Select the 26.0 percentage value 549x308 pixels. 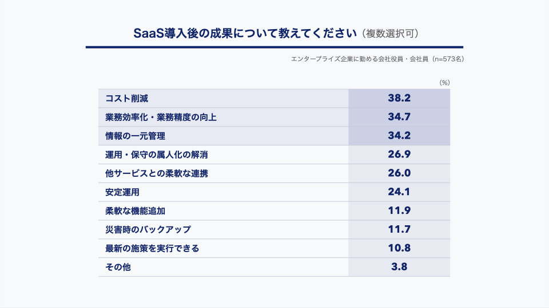[x=399, y=173]
